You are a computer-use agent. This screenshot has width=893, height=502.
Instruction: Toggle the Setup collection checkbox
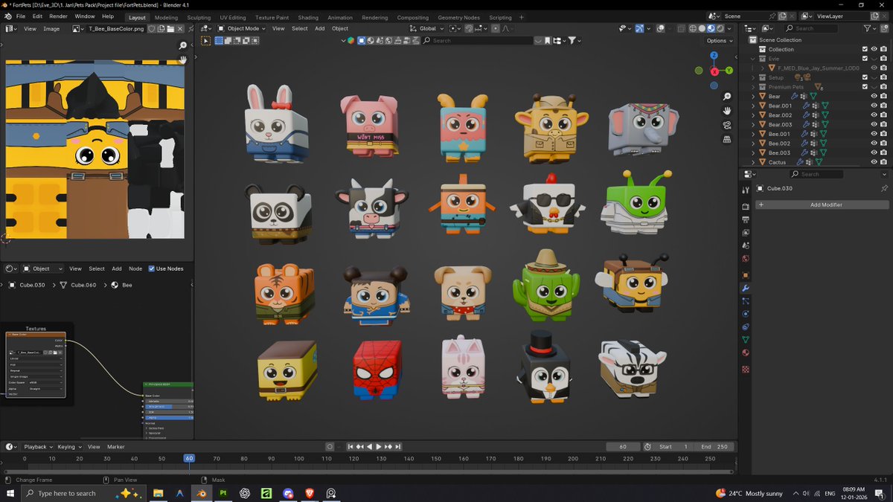coord(865,77)
